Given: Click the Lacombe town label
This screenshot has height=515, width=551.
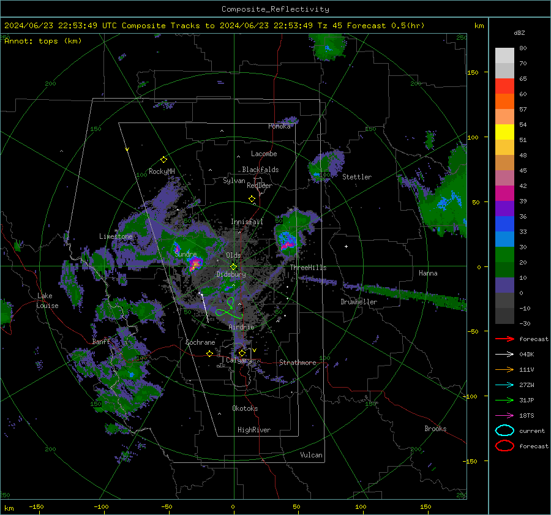Looking at the screenshot, I should [264, 154].
